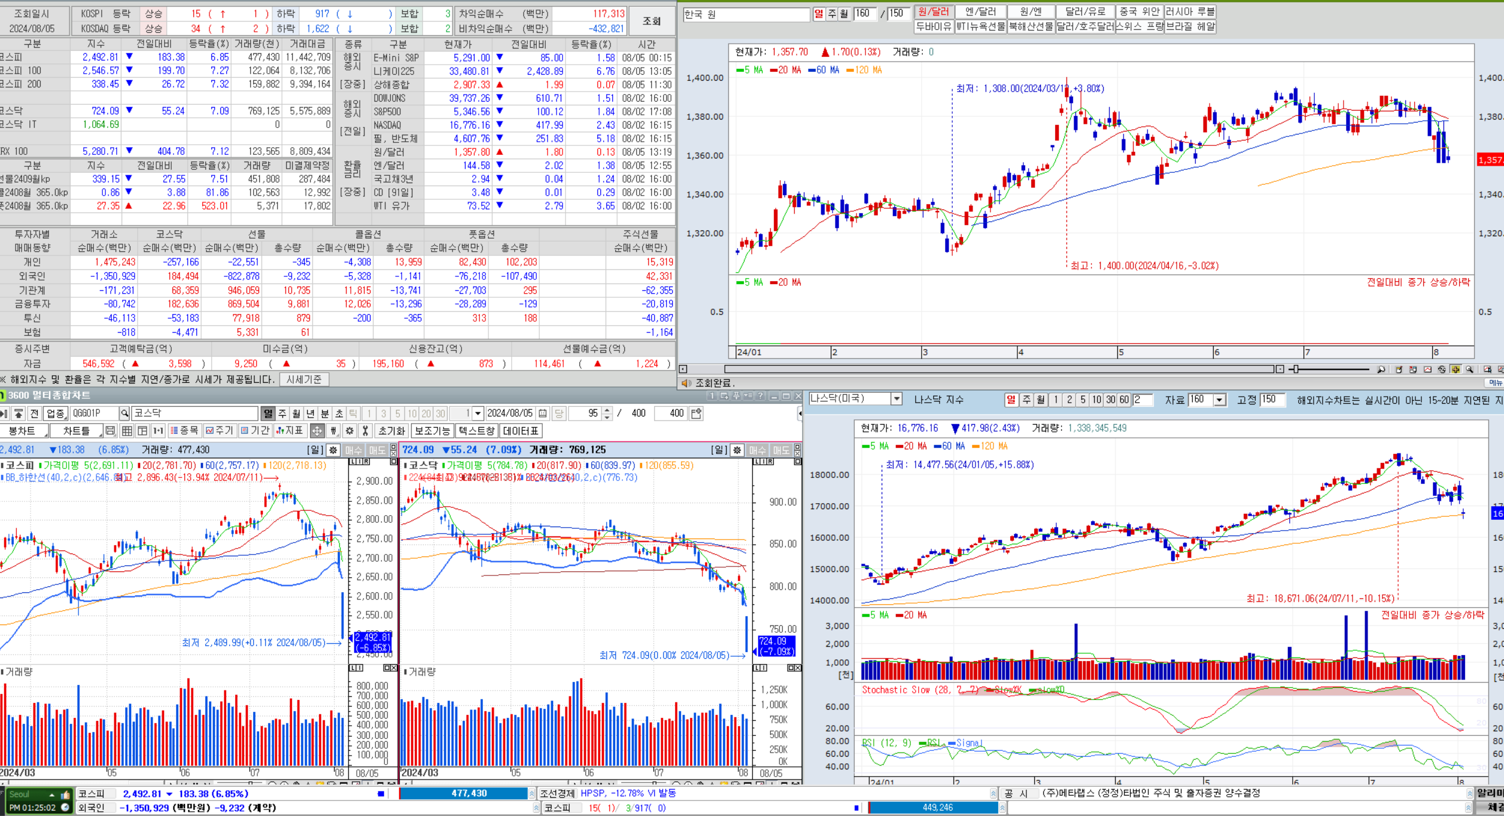Image resolution: width=1504 pixels, height=816 pixels.
Task: Select the WTI뉴욕선물 commodity tab
Action: click(980, 26)
